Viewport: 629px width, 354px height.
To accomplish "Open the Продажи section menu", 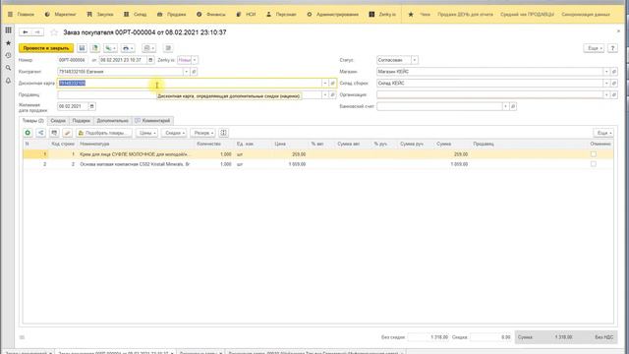I will click(172, 14).
